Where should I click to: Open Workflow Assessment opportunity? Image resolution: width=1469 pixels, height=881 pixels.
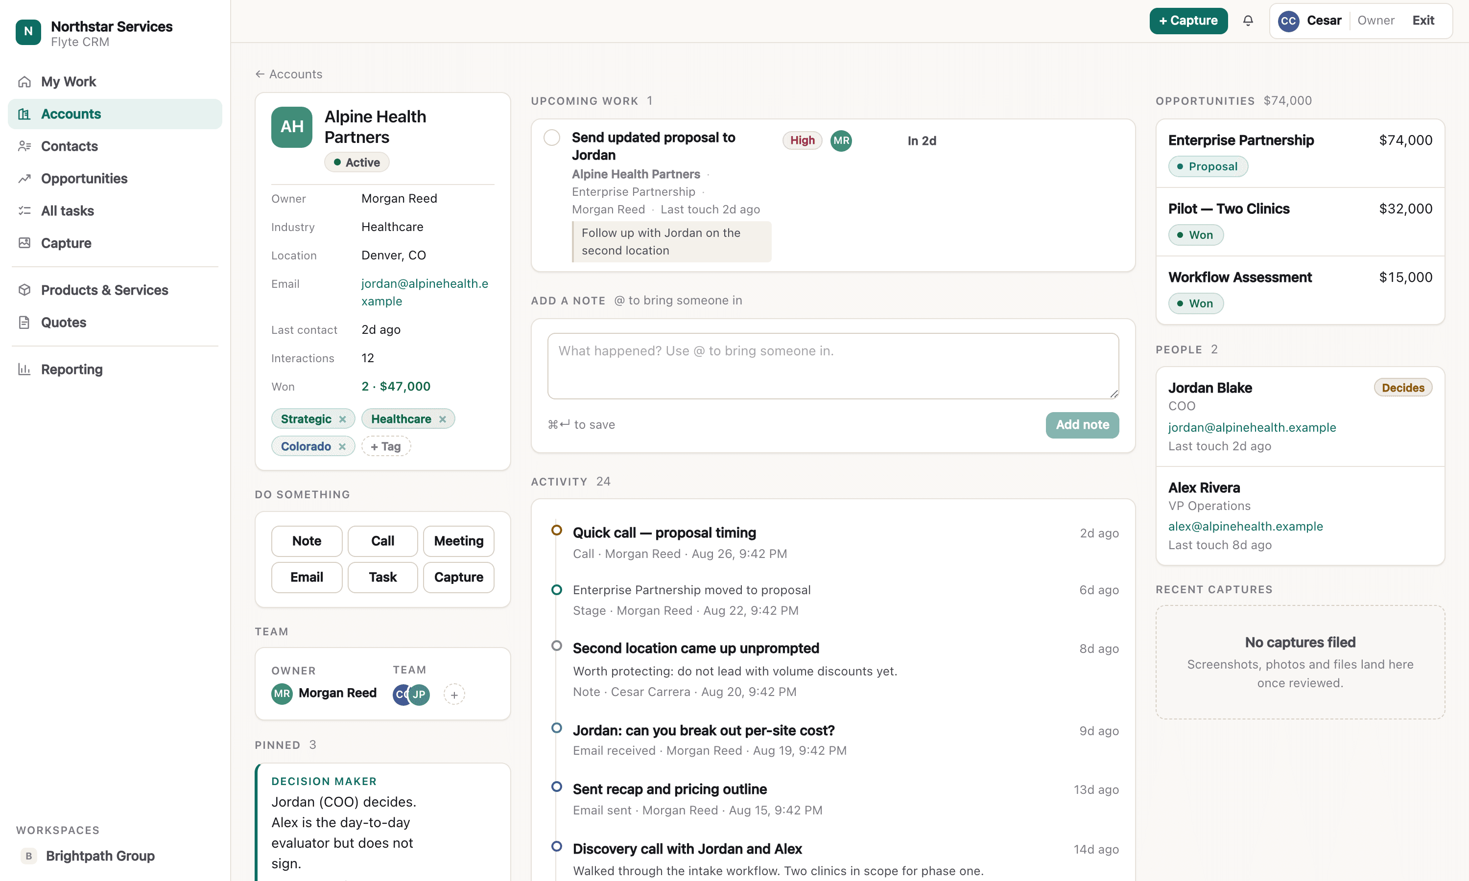point(1300,290)
